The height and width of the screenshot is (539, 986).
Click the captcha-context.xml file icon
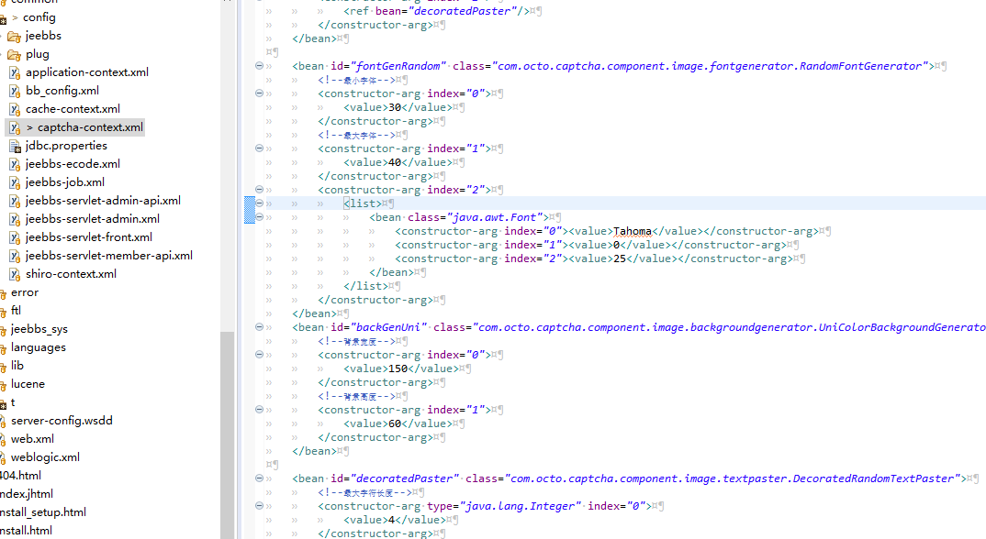[x=15, y=127]
